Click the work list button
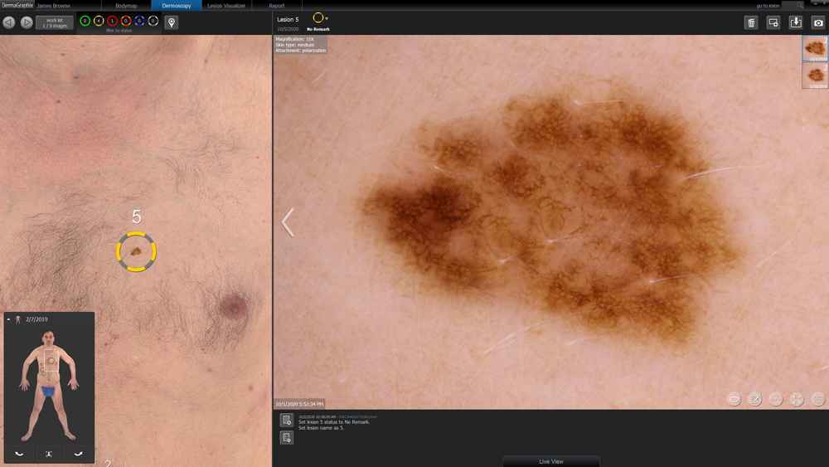This screenshot has height=467, width=829. coord(55,22)
